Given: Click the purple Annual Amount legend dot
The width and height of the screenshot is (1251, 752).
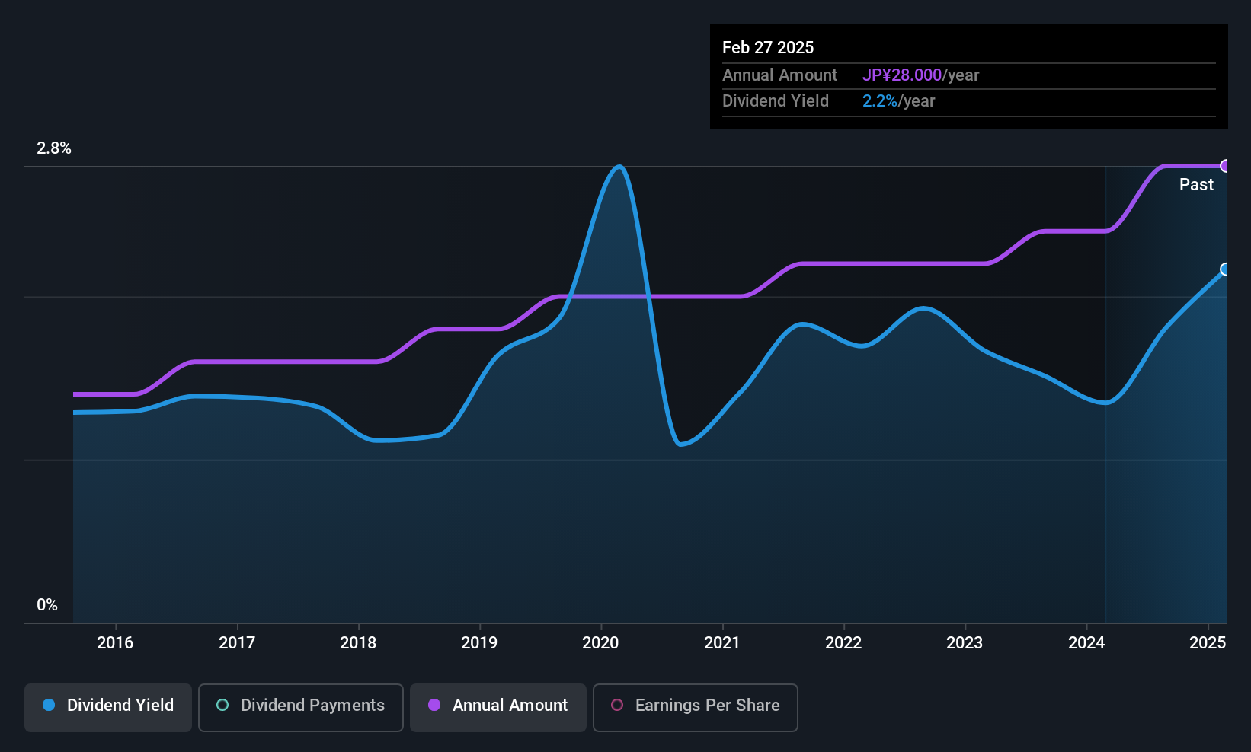Looking at the screenshot, I should pos(434,706).
